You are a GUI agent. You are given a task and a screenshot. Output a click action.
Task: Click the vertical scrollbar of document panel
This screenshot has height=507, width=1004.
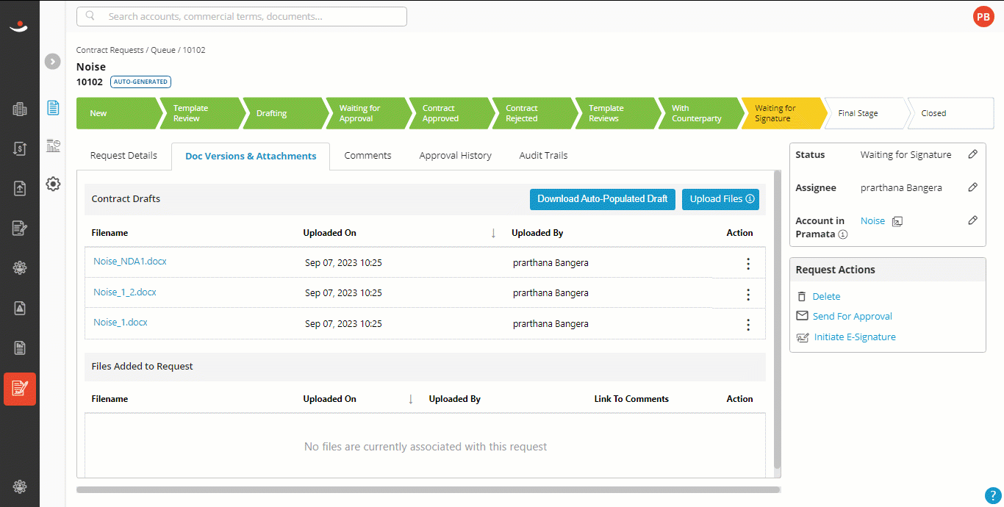tap(778, 318)
